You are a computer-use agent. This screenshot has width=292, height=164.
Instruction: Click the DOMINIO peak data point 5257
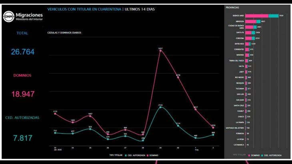click(160, 51)
